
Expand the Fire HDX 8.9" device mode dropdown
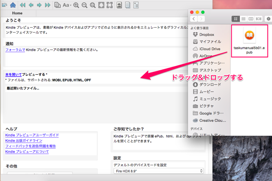(157, 171)
